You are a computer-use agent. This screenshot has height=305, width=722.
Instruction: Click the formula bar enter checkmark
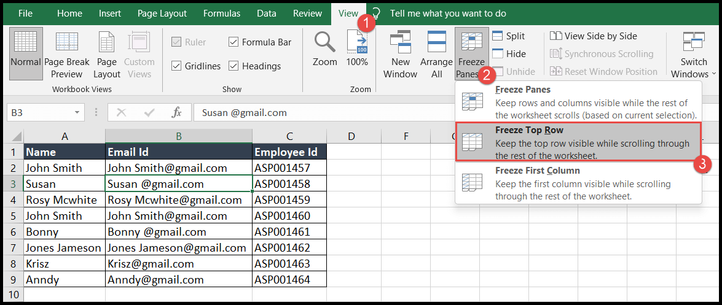tap(149, 113)
